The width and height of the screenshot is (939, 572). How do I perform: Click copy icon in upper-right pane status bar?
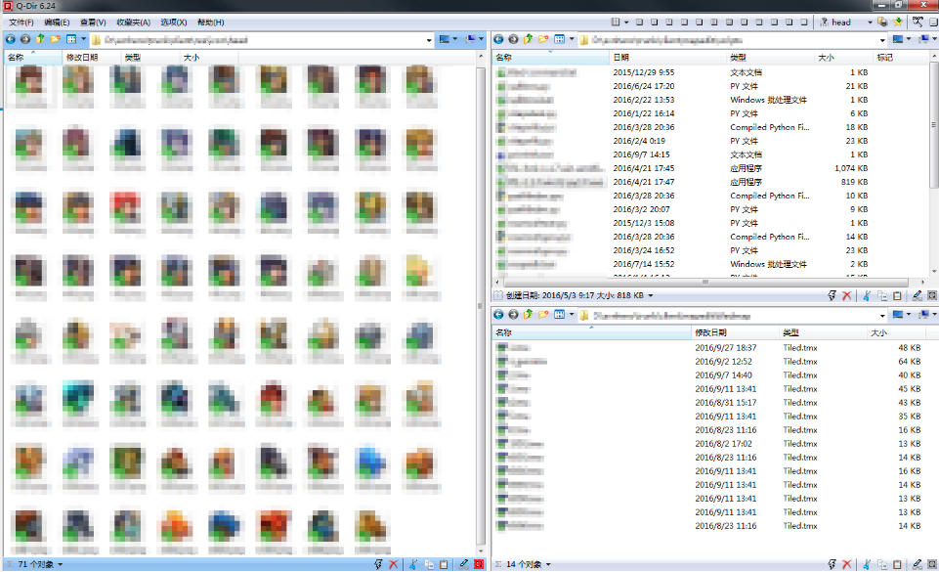[x=882, y=295]
